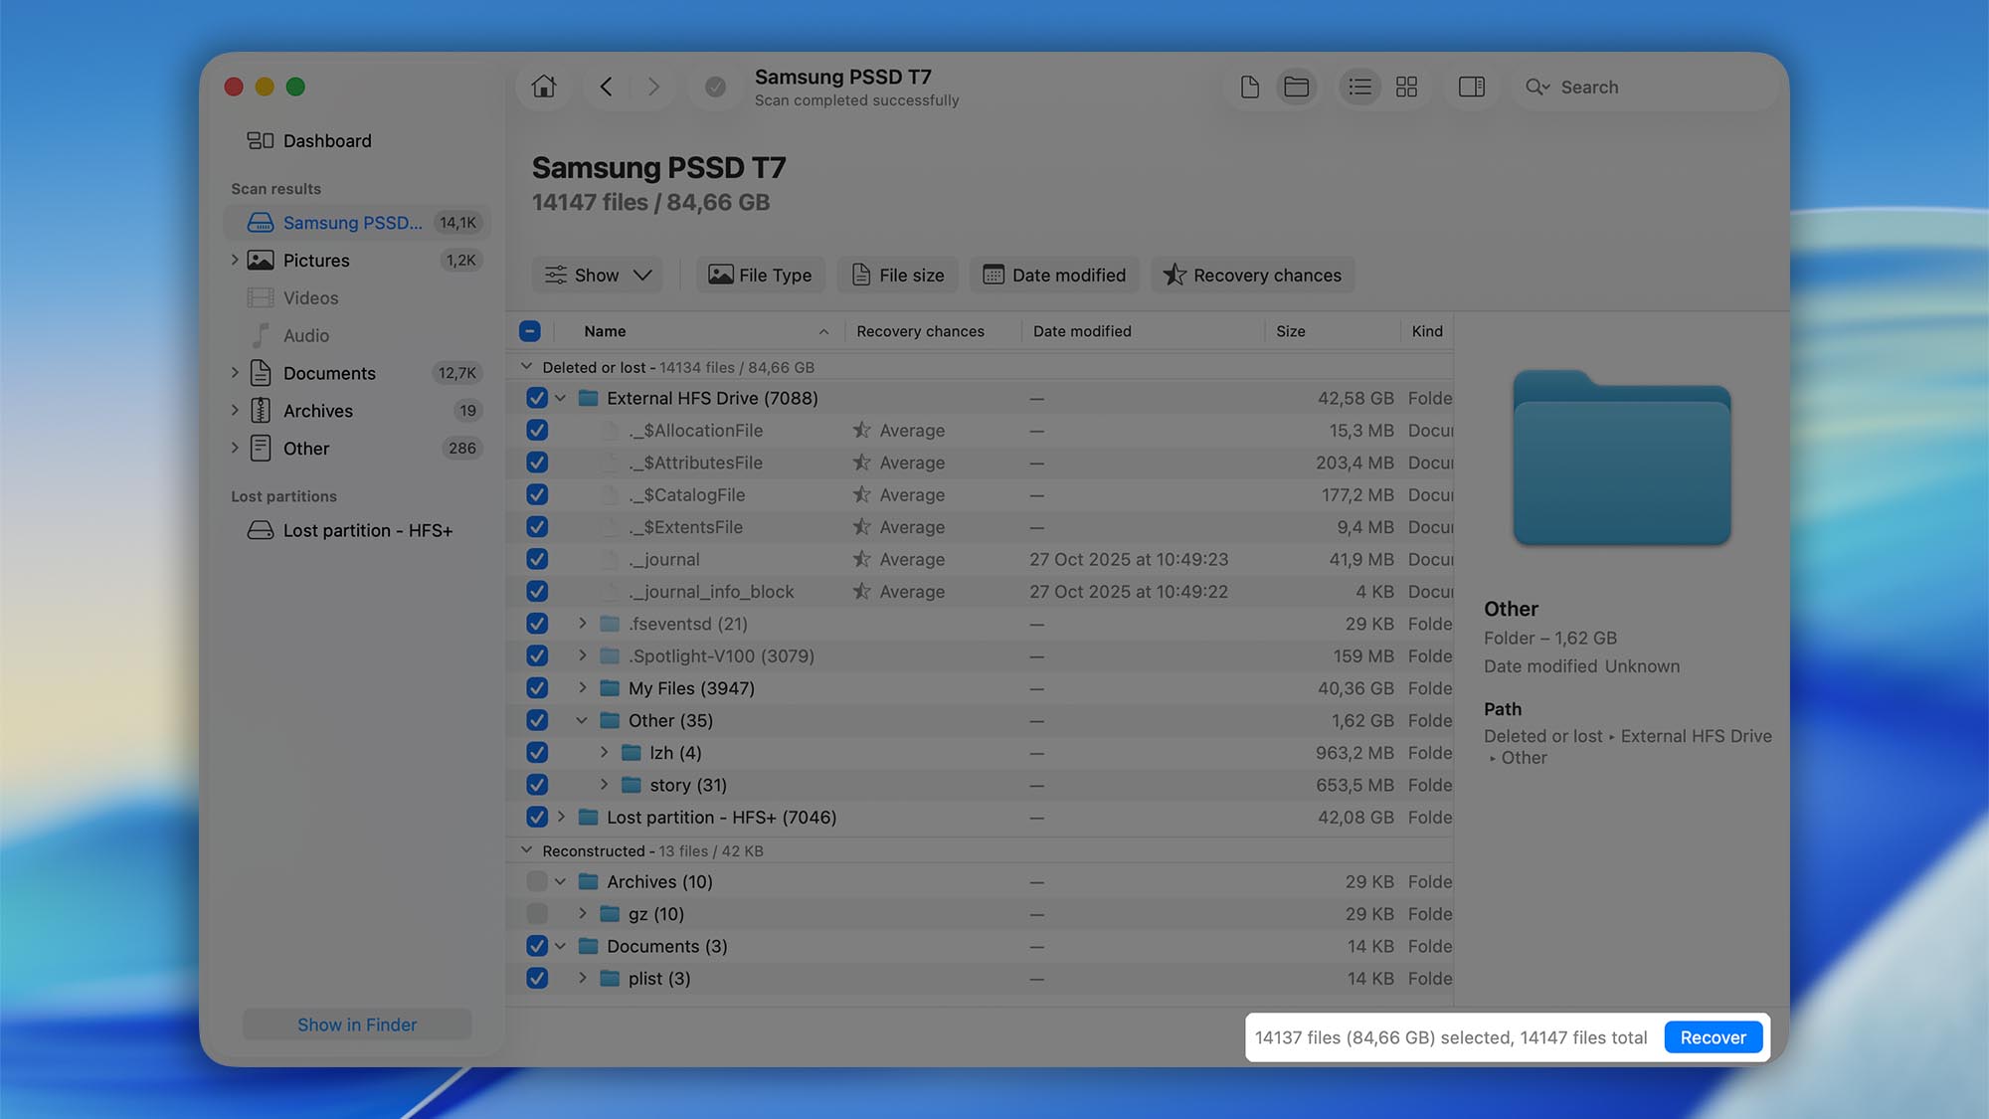
Task: Click Show in Finder
Action: pos(356,1024)
